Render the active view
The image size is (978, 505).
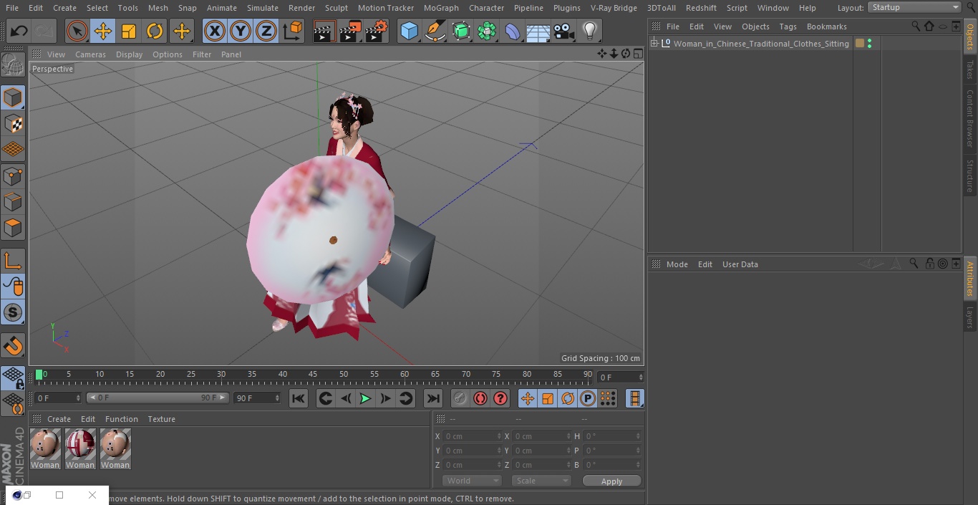tap(324, 31)
